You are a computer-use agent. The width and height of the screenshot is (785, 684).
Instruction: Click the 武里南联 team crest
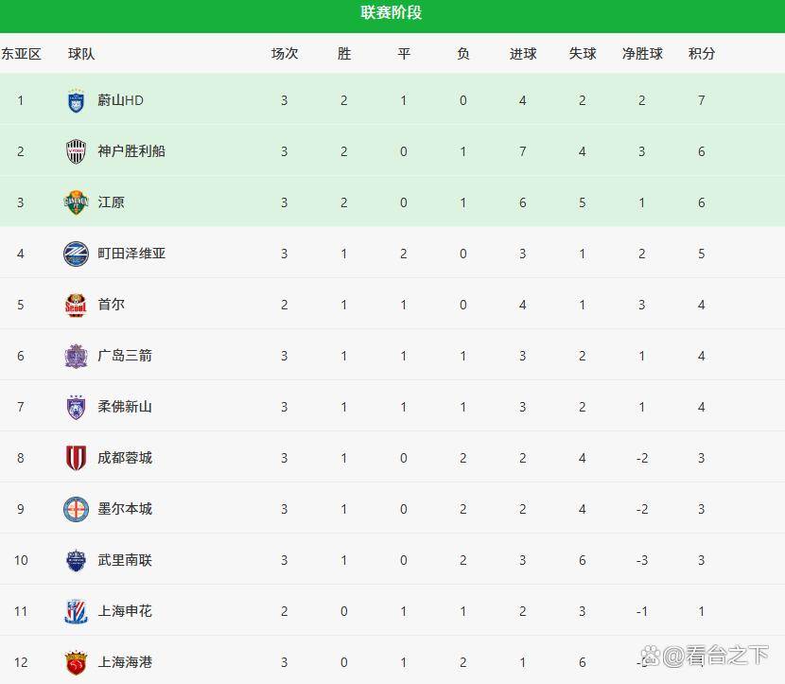[76, 560]
